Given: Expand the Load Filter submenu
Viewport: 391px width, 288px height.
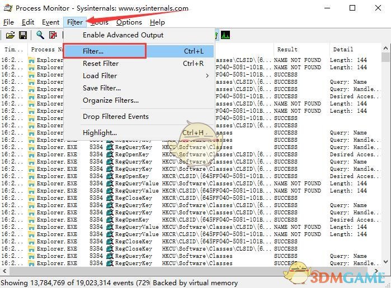Looking at the screenshot, I should 139,76.
